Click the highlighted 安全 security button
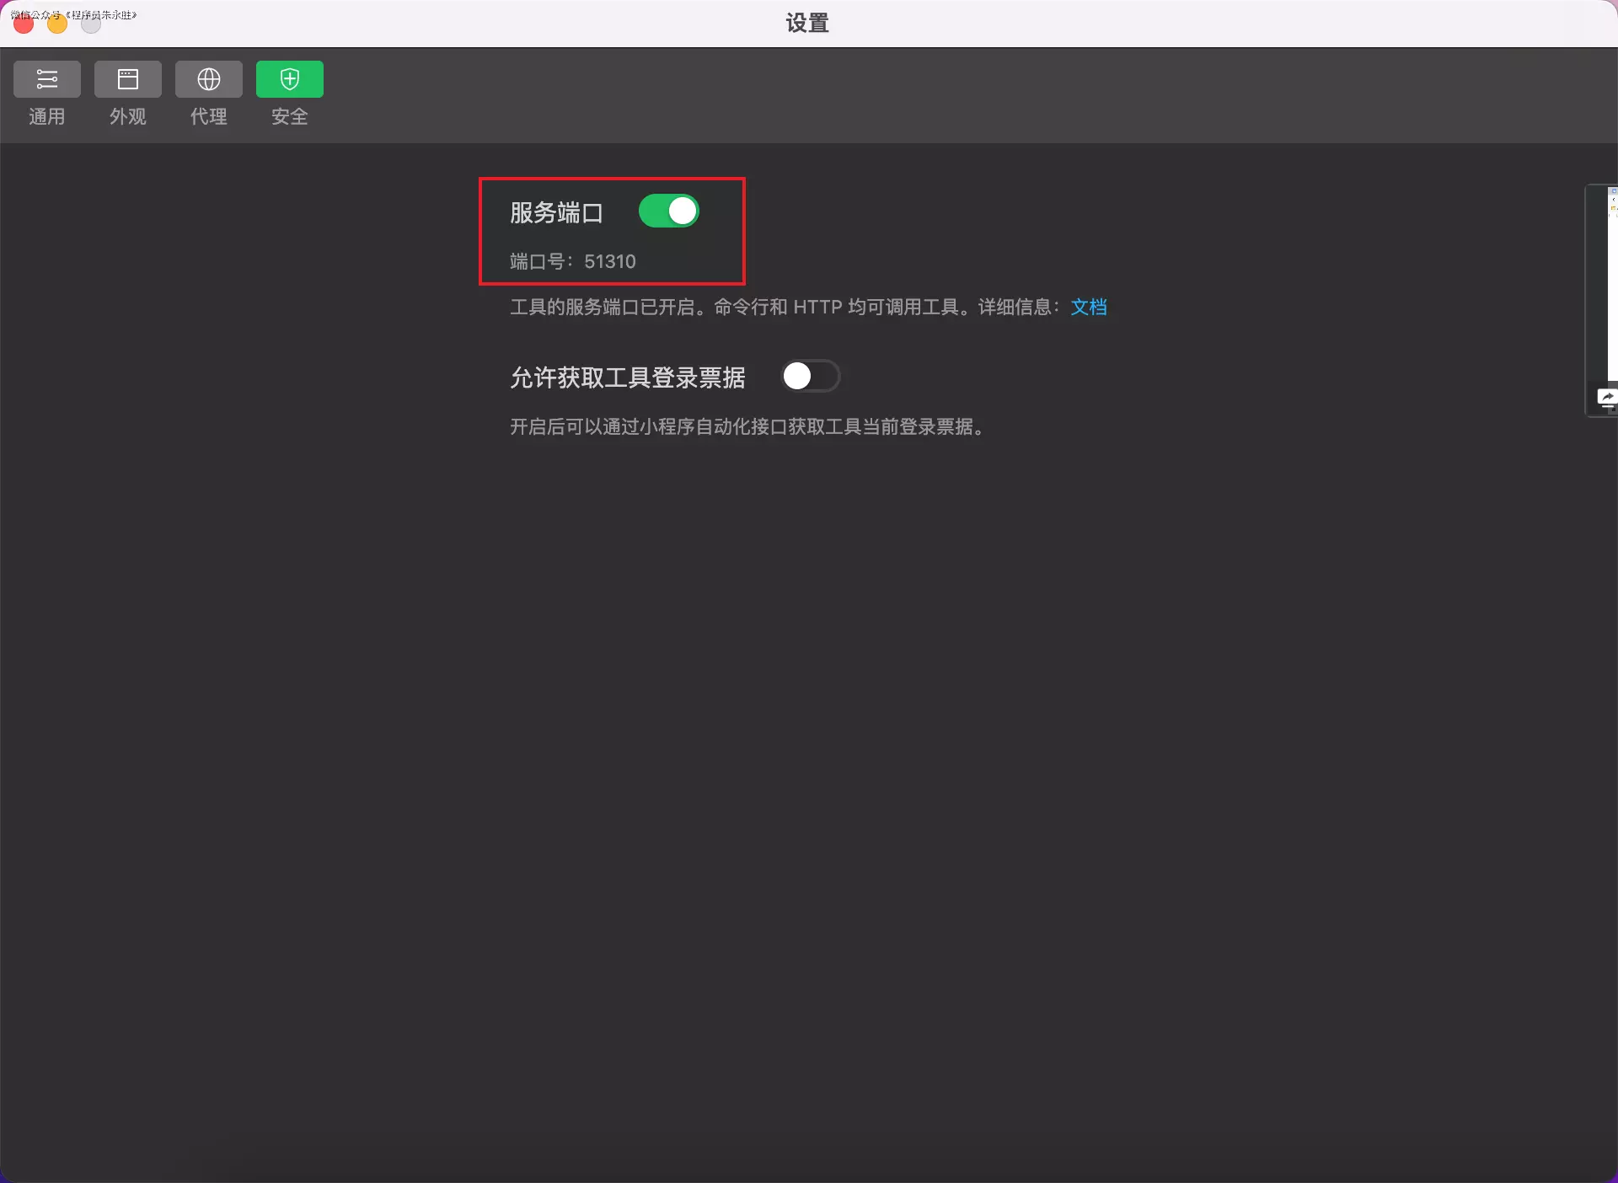 (289, 93)
